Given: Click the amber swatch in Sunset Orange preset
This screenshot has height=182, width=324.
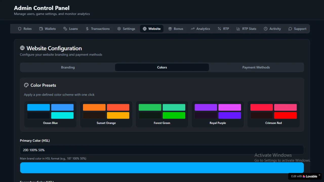Looking at the screenshot, I should (118, 116).
